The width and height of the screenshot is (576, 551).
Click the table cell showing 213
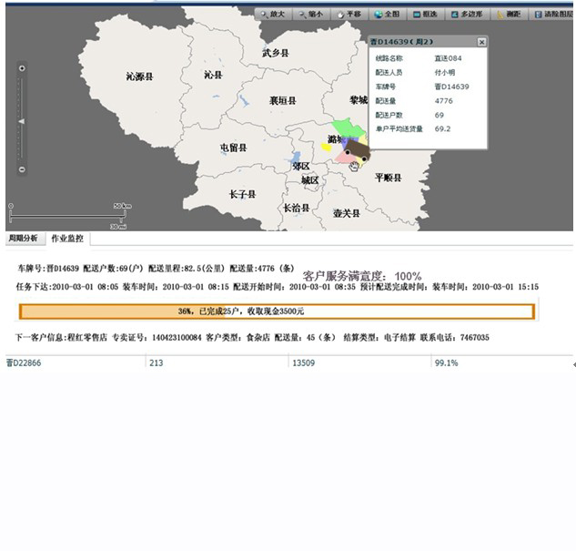click(157, 363)
